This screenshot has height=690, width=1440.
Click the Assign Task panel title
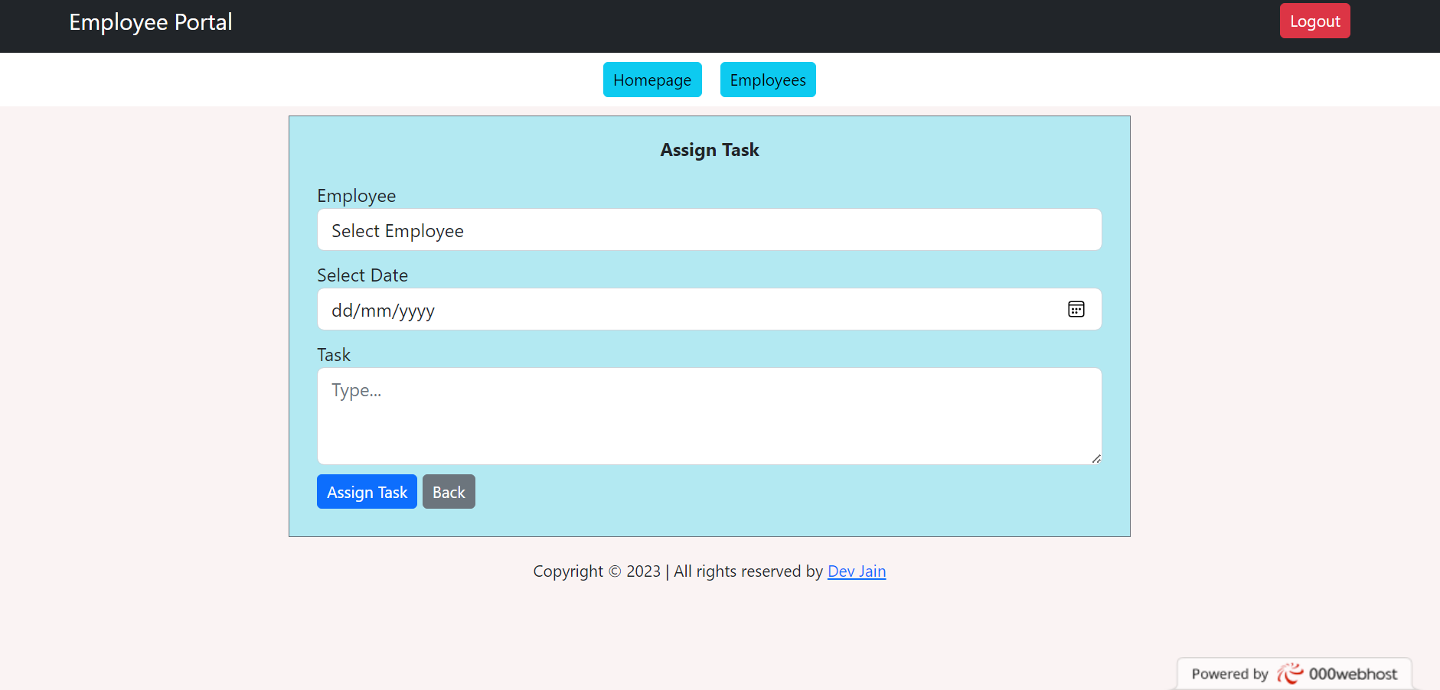[709, 150]
